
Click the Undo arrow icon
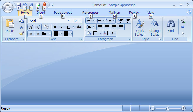point(25,5)
